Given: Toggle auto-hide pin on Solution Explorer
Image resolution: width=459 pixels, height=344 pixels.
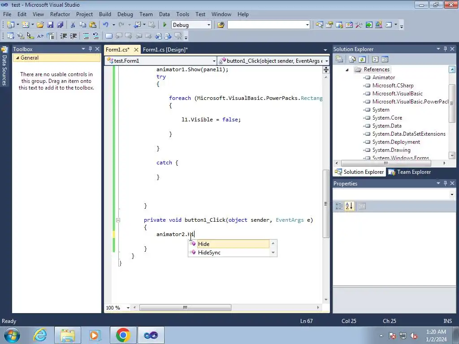Looking at the screenshot, I should click(x=445, y=49).
